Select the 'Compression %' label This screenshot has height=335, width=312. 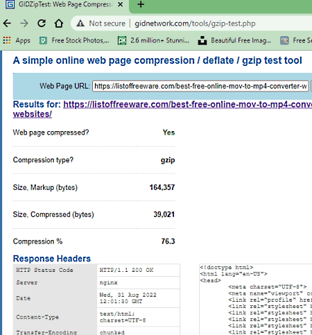coord(37,241)
